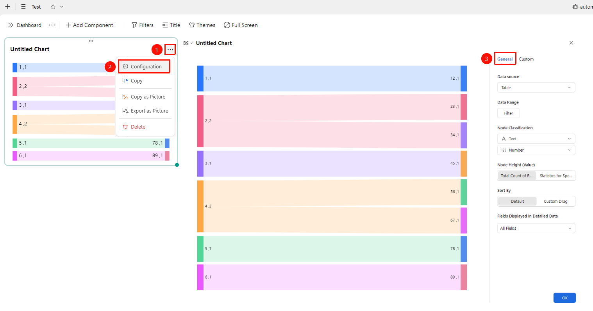Switch to the Custom tab
The height and width of the screenshot is (311, 593).
pyautogui.click(x=526, y=59)
